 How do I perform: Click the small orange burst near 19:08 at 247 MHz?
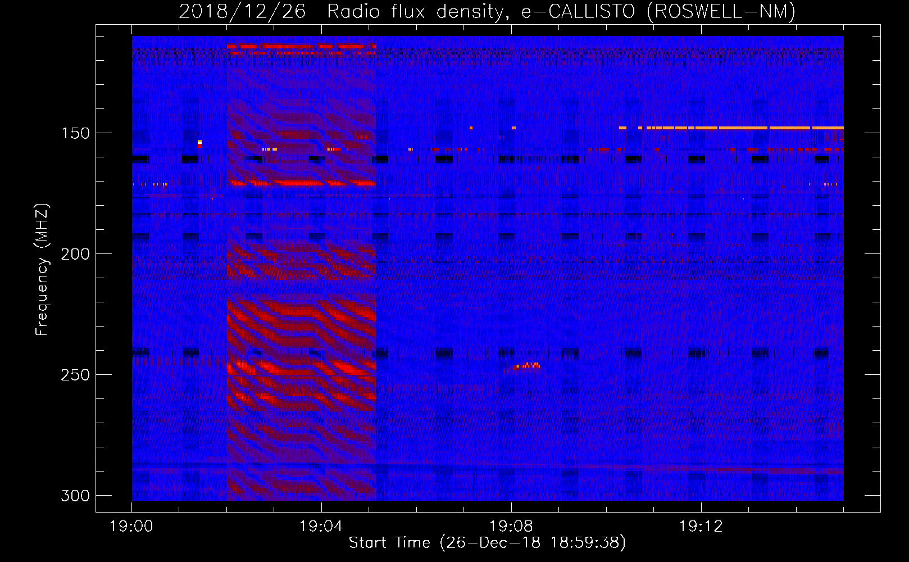(x=527, y=366)
